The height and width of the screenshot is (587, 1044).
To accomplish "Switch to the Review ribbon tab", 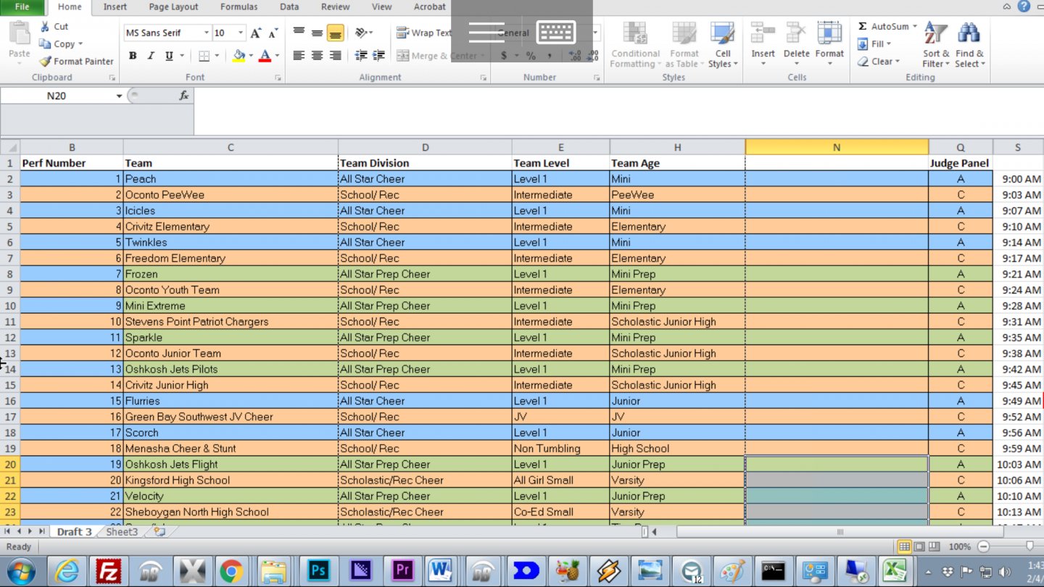I will [x=335, y=7].
